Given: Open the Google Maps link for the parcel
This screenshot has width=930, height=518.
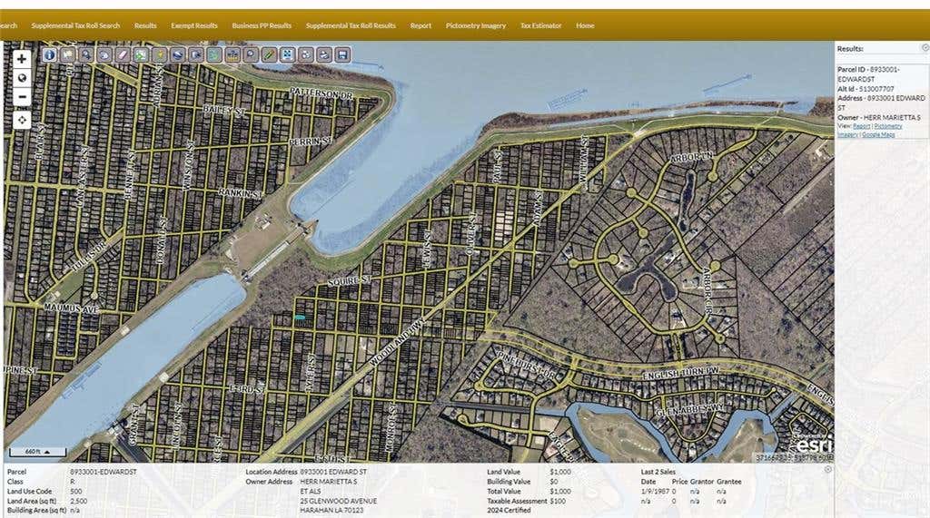Looking at the screenshot, I should click(x=878, y=134).
